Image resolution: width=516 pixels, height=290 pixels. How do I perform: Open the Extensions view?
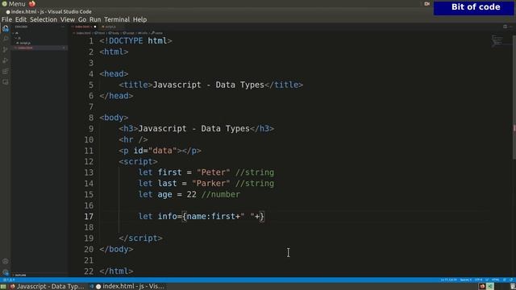coord(6,72)
